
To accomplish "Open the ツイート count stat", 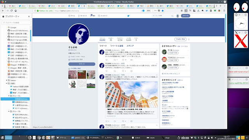I will (102, 39).
